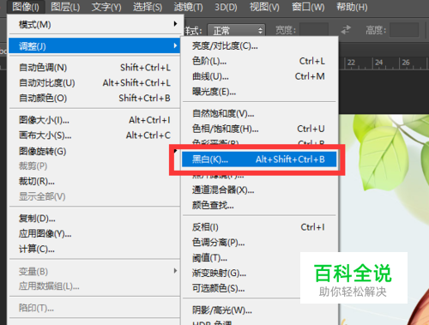This screenshot has height=325, width=429.
Task: Open the 正常 style dropdown
Action: coord(236,30)
